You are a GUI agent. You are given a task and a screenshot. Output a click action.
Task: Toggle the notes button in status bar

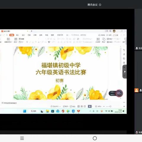coord(66,106)
